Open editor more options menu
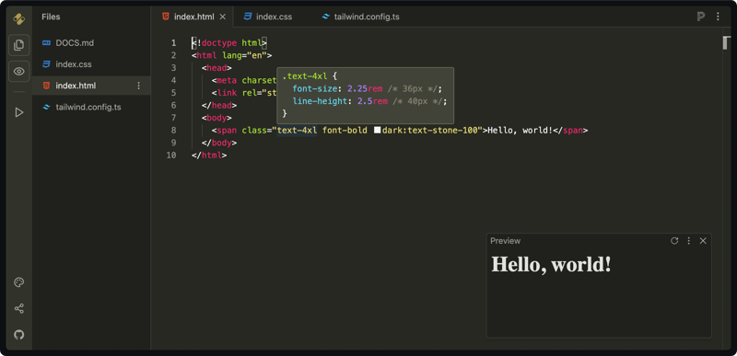737x356 pixels. 718,17
